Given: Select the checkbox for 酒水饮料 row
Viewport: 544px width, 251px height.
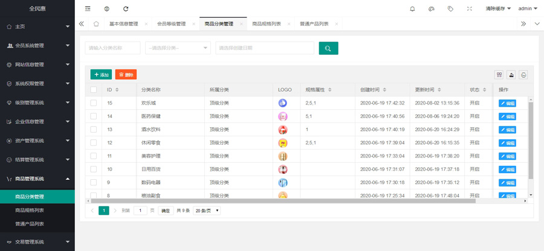Looking at the screenshot, I should pyautogui.click(x=94, y=130).
